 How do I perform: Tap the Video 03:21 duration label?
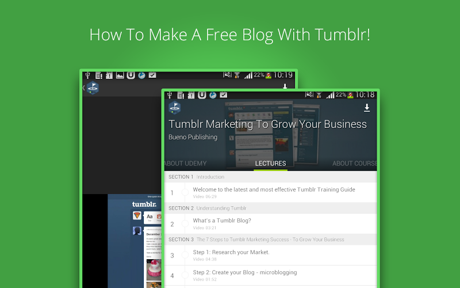click(x=205, y=228)
